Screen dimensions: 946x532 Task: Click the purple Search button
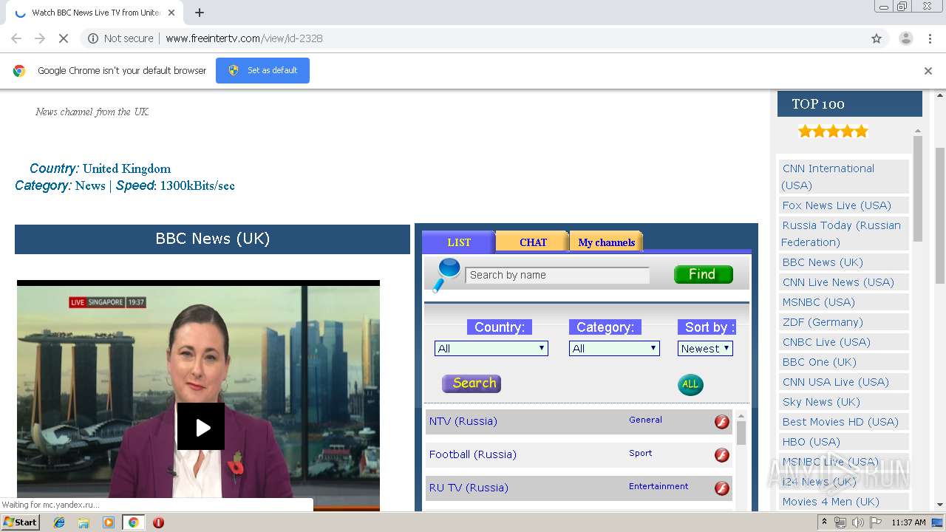(x=472, y=383)
